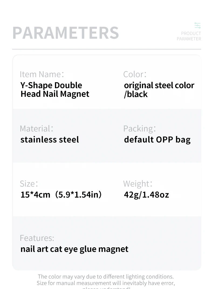Click the color may vary disclaimer line

pyautogui.click(x=106, y=277)
